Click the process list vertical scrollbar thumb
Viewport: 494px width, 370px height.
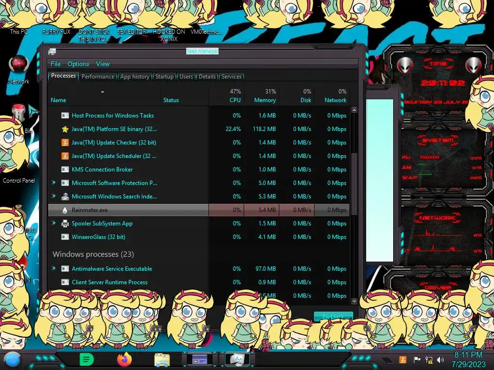(x=355, y=184)
